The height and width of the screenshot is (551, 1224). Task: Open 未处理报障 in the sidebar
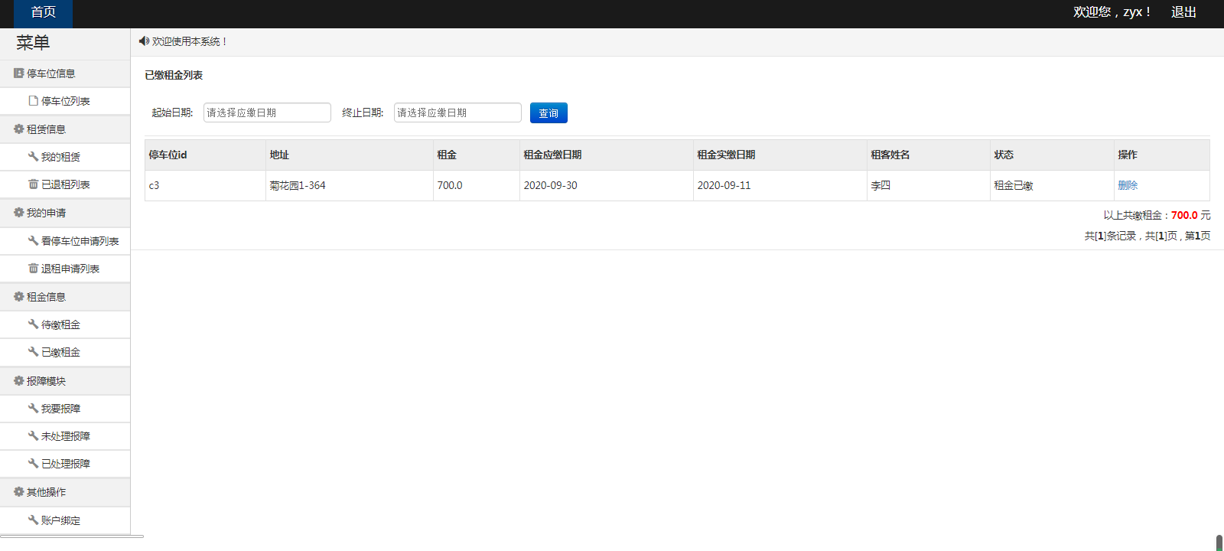click(65, 436)
